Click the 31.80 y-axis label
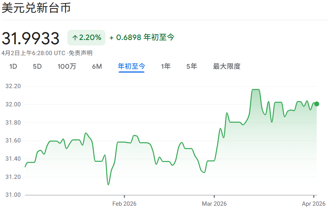Viewport: 328px width, 210px height. click(13, 123)
